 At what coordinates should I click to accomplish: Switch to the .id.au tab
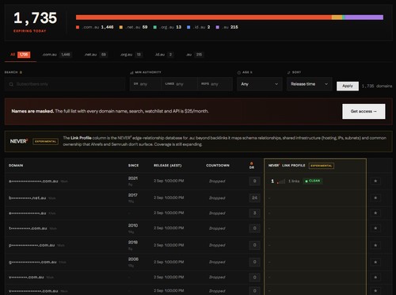pyautogui.click(x=164, y=55)
